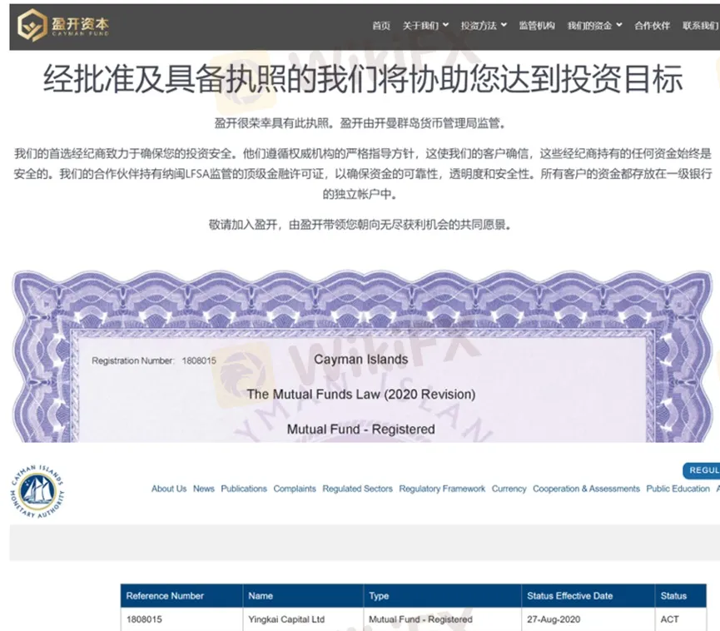This screenshot has height=631, width=720.
Task: Click the Type column header
Action: [x=443, y=596]
